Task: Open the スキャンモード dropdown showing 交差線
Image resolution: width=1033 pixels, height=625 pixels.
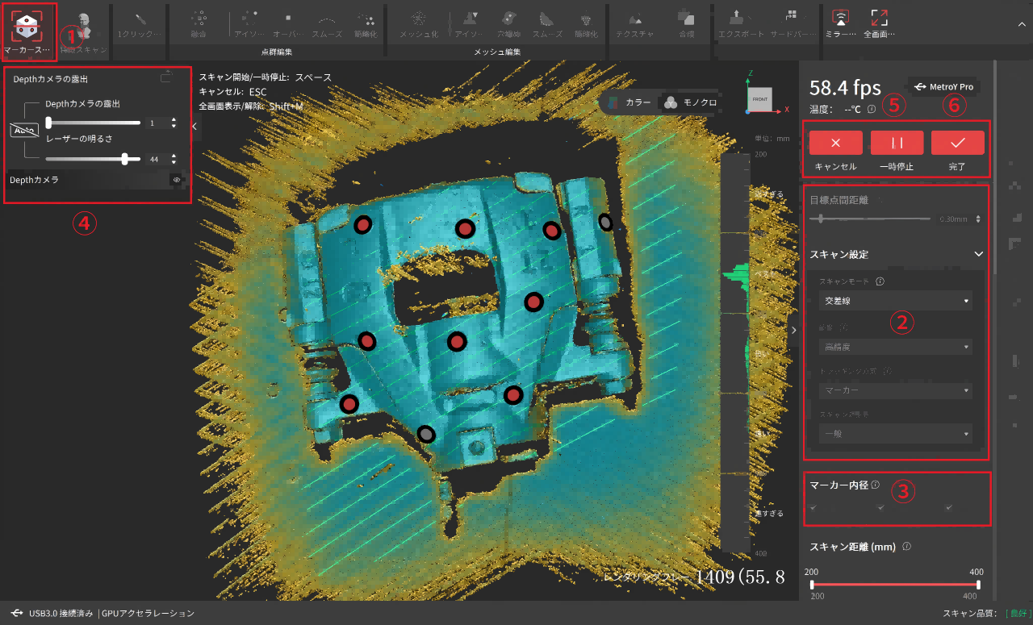Action: (x=894, y=301)
